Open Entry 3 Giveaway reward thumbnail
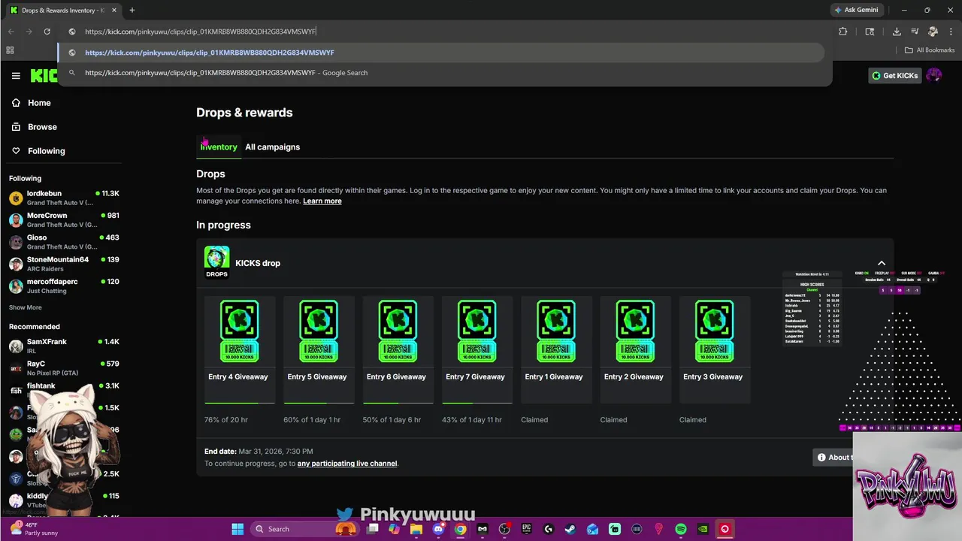Image resolution: width=962 pixels, height=541 pixels. pos(714,331)
